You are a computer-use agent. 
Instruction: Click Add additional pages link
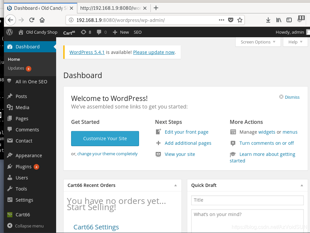[x=188, y=143]
